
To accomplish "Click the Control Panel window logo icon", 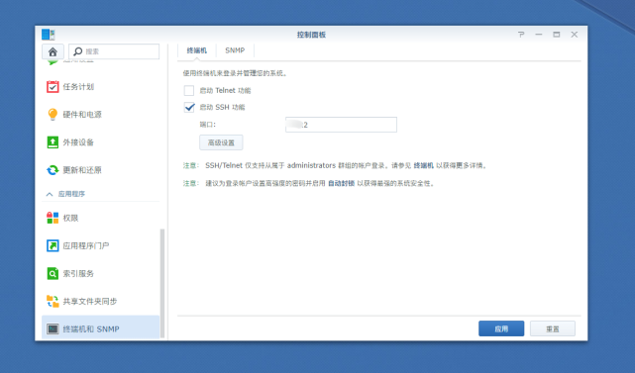I will (49, 35).
